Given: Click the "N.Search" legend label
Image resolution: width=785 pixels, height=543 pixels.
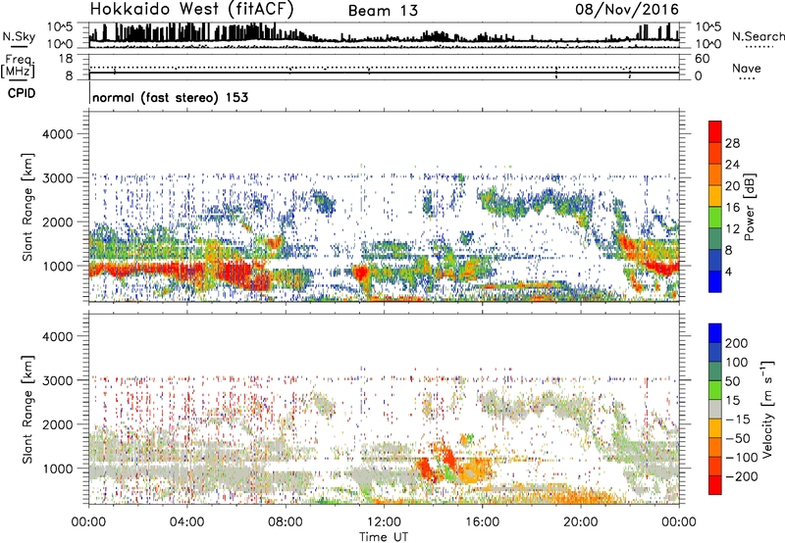Looking at the screenshot, I should coord(758,36).
